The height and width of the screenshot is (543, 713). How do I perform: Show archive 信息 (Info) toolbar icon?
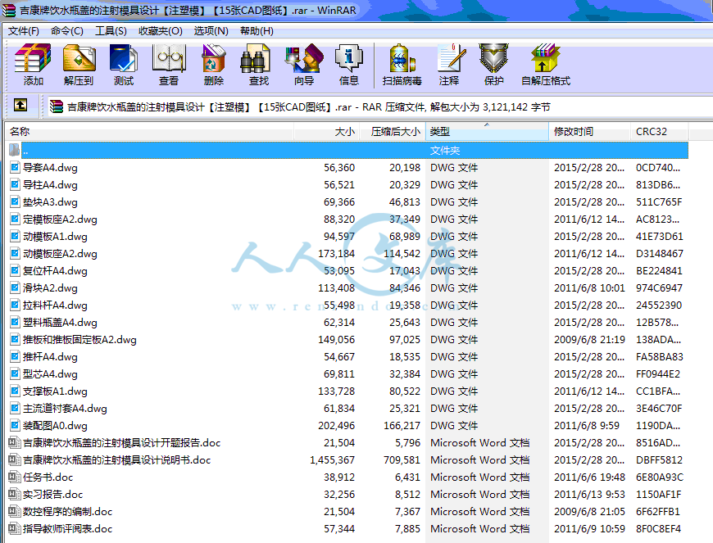point(349,59)
